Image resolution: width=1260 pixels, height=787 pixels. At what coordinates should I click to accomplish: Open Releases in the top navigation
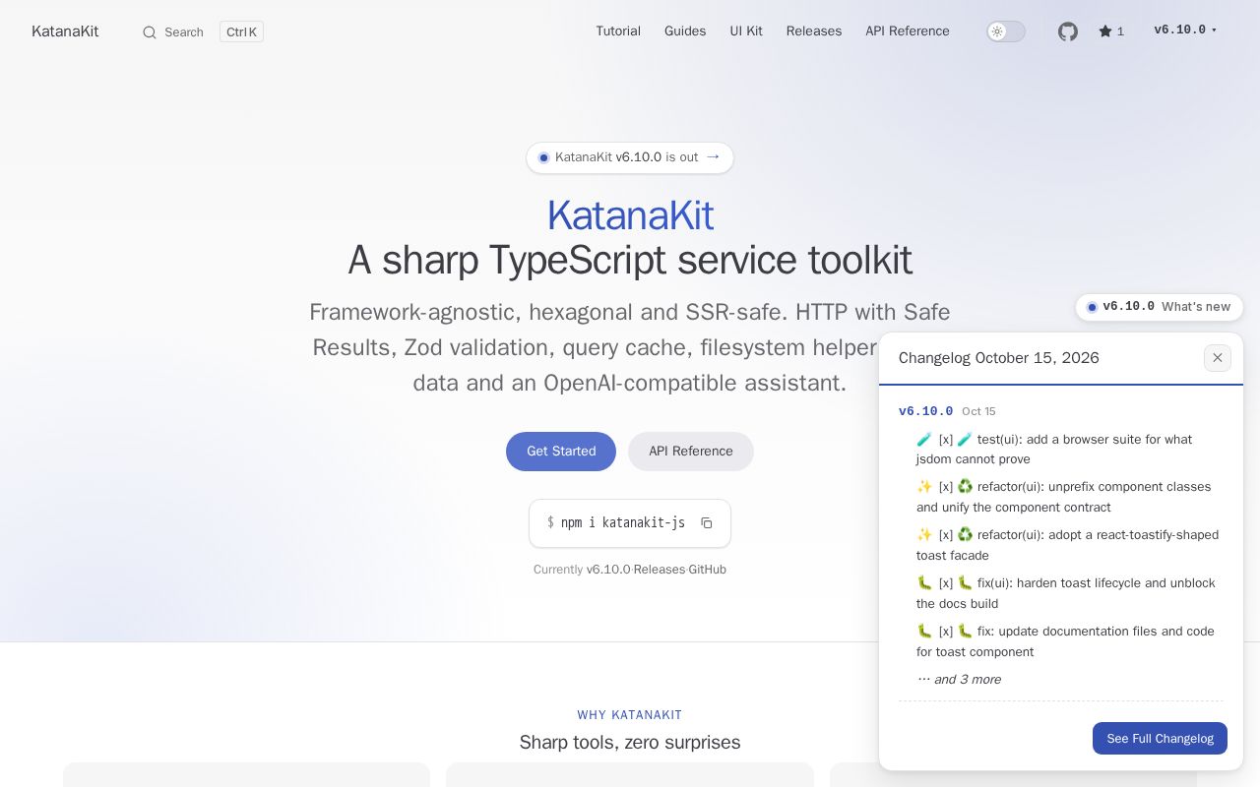814,31
